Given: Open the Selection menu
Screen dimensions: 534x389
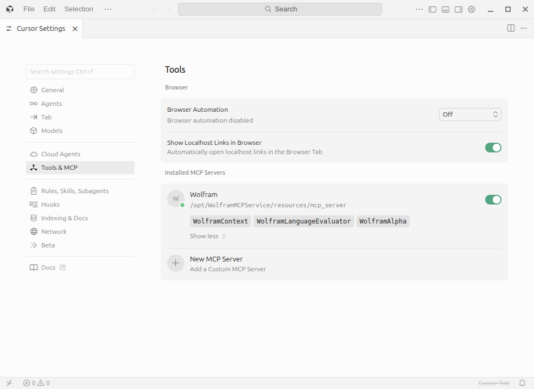Looking at the screenshot, I should click(79, 9).
